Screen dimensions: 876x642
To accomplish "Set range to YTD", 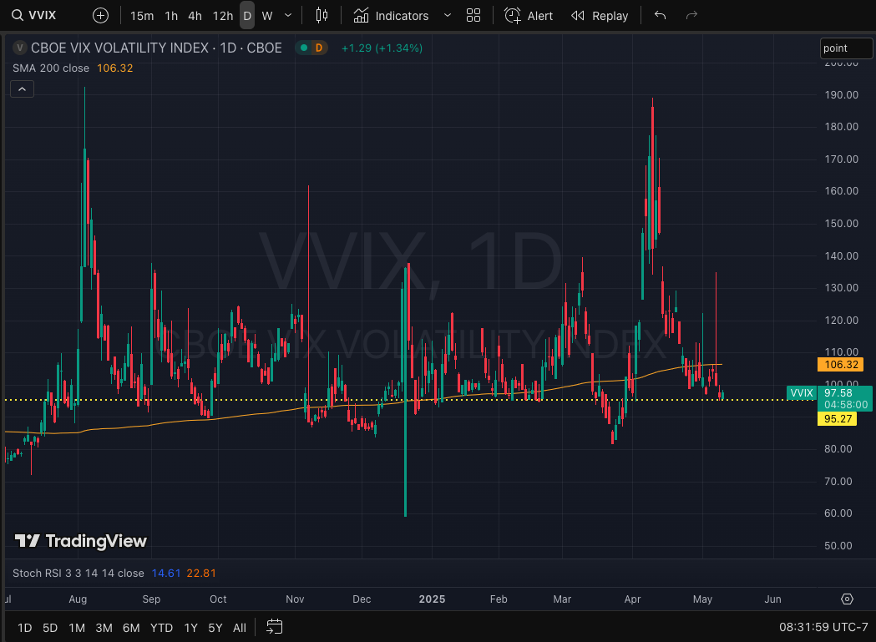I will tap(161, 628).
